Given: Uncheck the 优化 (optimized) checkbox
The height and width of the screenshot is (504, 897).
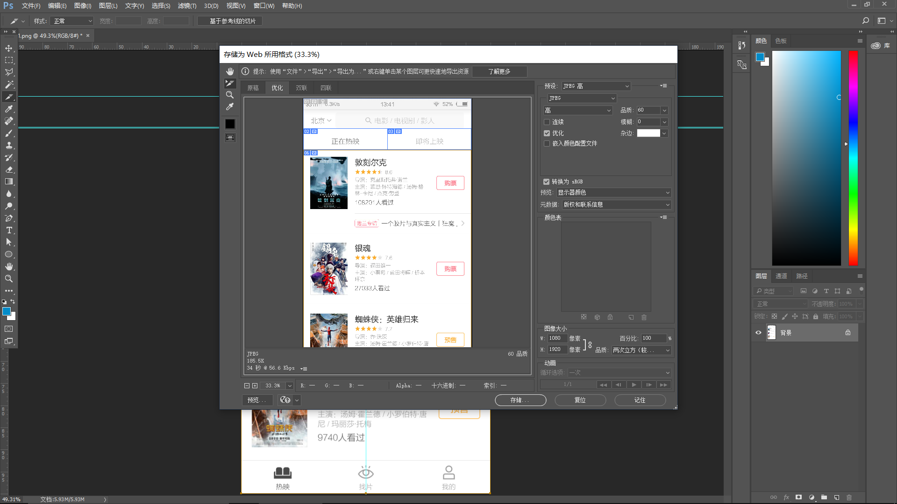Looking at the screenshot, I should 547,133.
